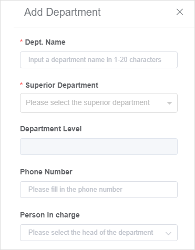Click the Dept. Name label
Viewport: 195px width, 250px height.
[x=45, y=42]
